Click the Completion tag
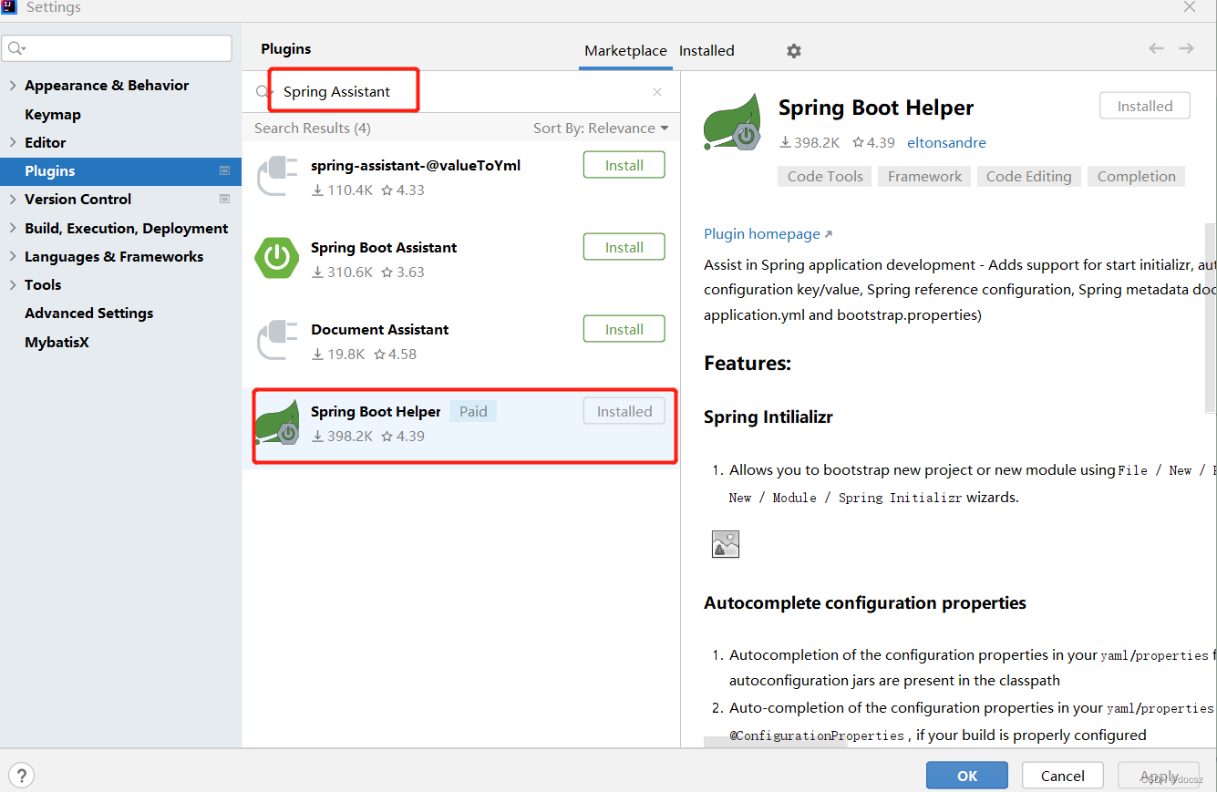 [1136, 176]
